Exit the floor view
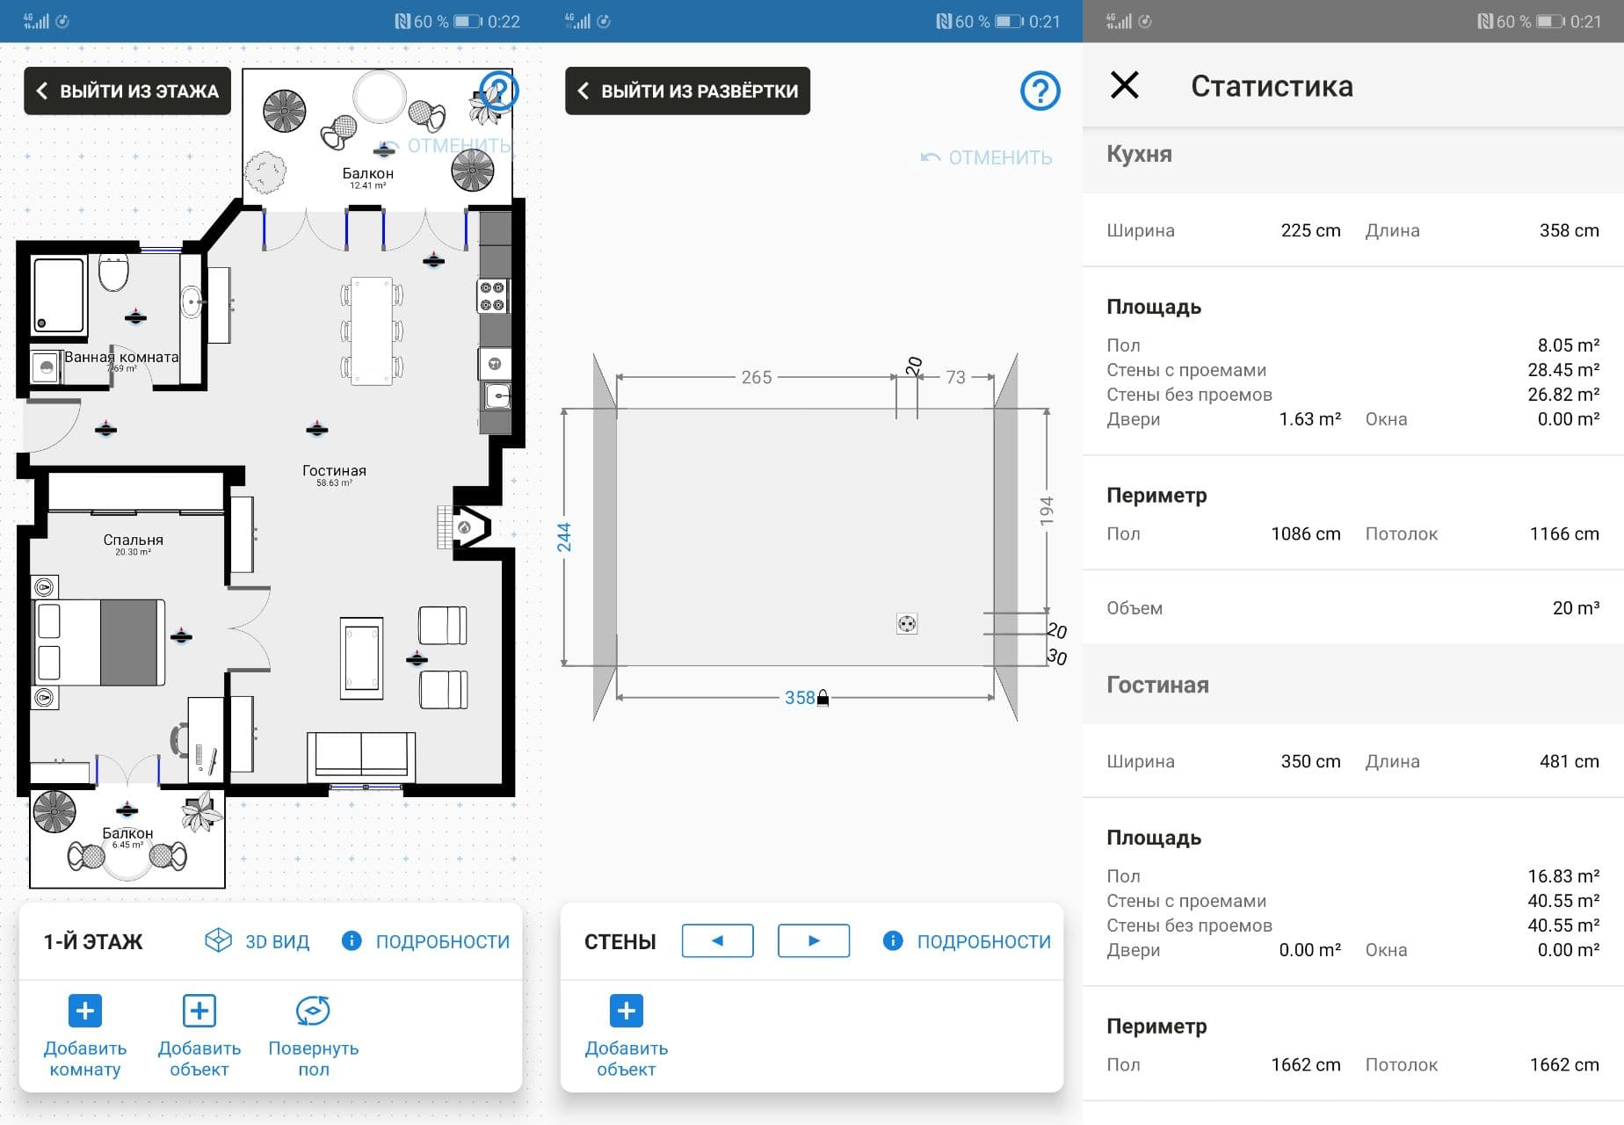 pyautogui.click(x=127, y=91)
